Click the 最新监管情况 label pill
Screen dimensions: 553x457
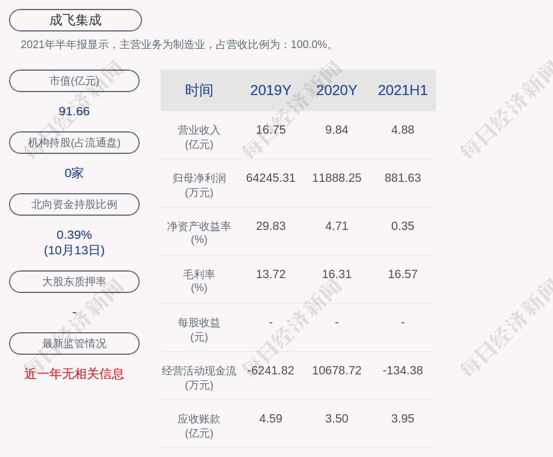[x=74, y=343]
